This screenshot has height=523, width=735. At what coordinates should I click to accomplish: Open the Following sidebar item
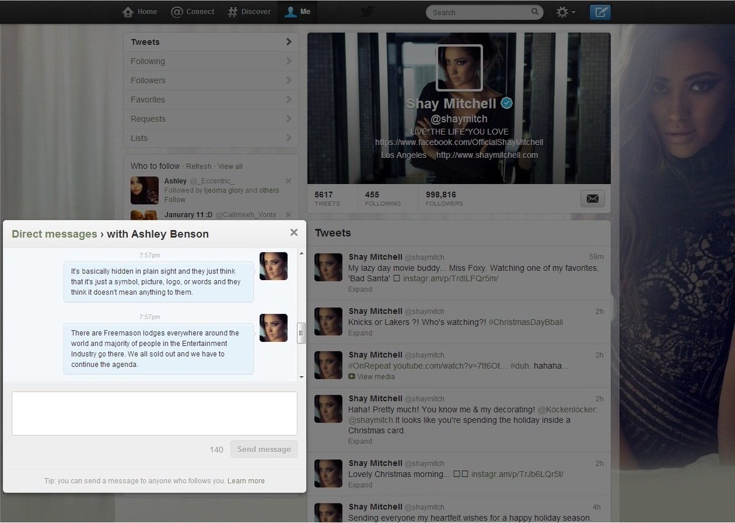tap(211, 61)
